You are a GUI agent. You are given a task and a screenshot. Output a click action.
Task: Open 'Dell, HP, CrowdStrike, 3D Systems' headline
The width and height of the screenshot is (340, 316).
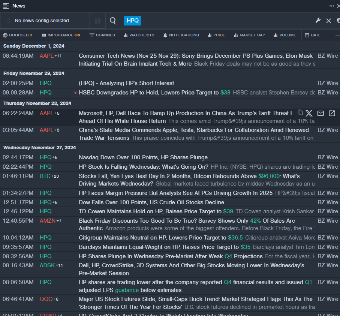(192, 269)
